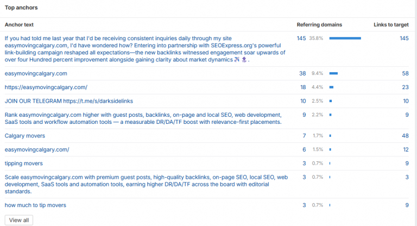Open the how much to tip movers anchor
The width and height of the screenshot is (417, 226).
(35, 205)
